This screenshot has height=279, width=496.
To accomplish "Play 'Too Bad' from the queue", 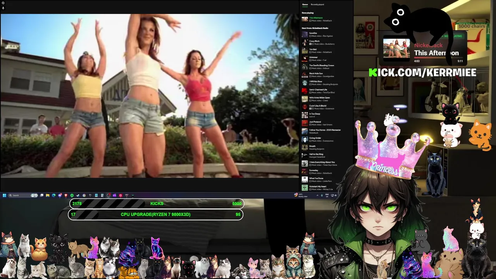I will [325, 51].
